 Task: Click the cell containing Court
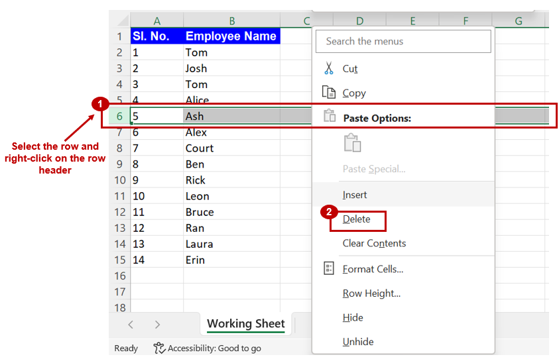(231, 148)
